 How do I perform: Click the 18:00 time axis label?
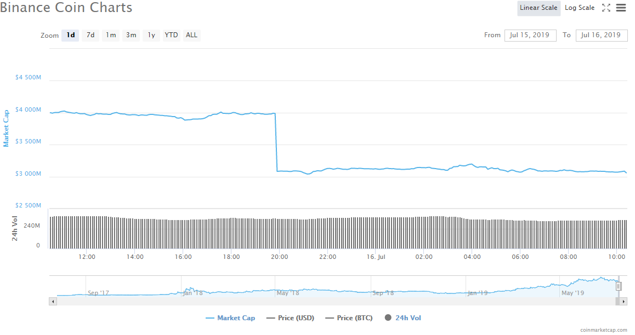click(x=231, y=257)
